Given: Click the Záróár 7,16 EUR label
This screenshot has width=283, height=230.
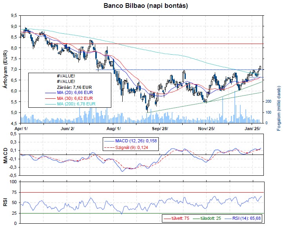Looking at the screenshot, I should click(72, 88).
